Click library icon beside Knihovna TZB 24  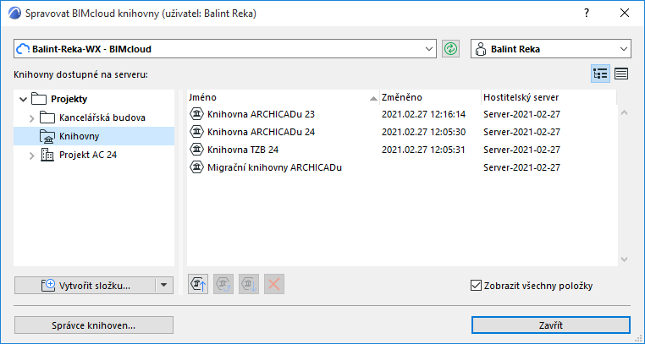click(197, 150)
